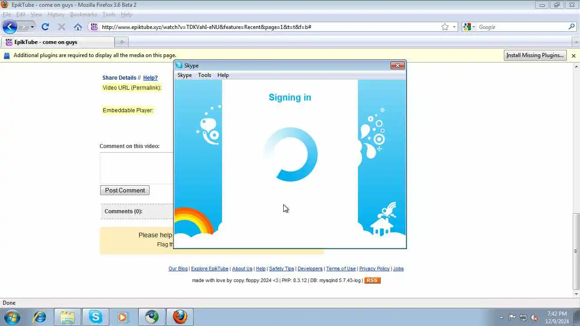Open the clock showing 7:42 PM
The width and height of the screenshot is (580, 326).
point(557,317)
